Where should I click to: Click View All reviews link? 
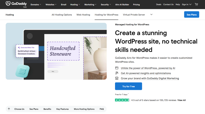click(181, 100)
